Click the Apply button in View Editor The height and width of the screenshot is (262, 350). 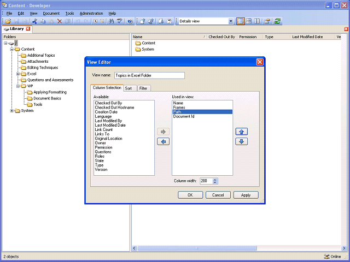(x=246, y=195)
